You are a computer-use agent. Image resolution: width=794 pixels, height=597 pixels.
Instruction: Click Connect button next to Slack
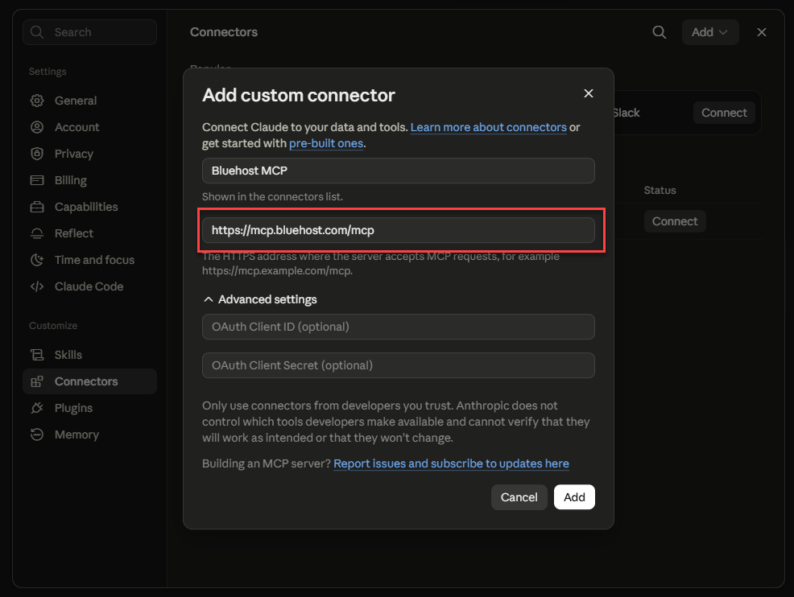pos(724,113)
